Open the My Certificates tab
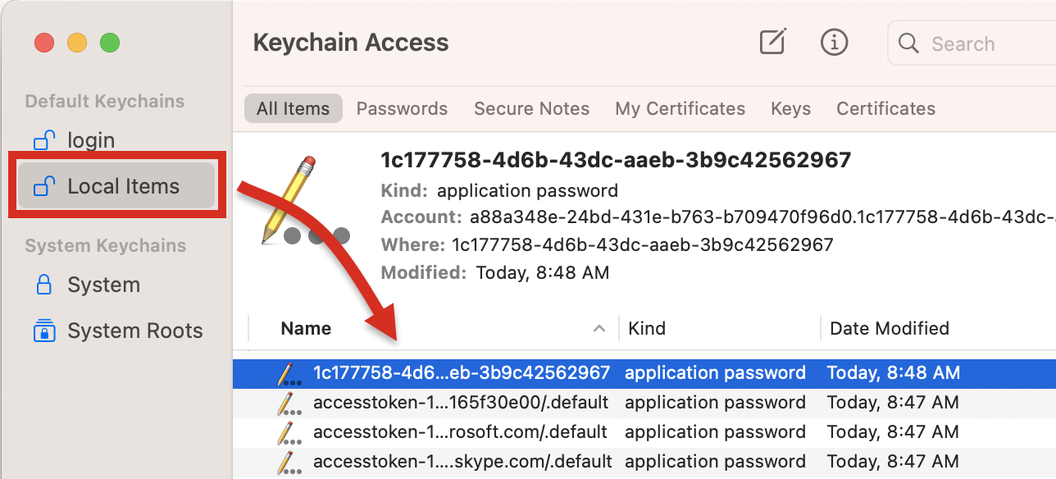The image size is (1056, 479). 680,108
